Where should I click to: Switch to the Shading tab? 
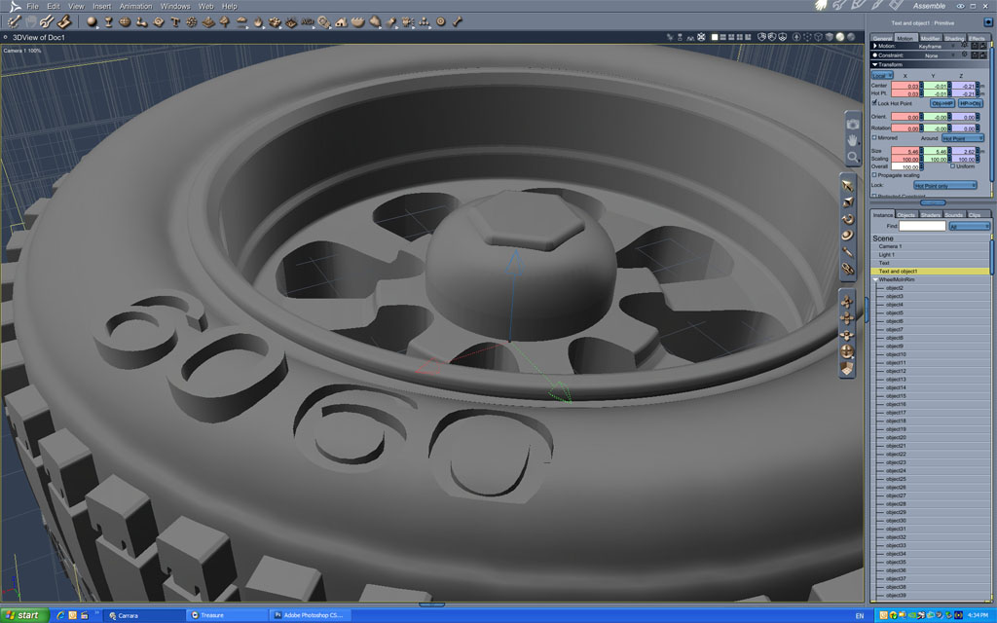(x=954, y=38)
